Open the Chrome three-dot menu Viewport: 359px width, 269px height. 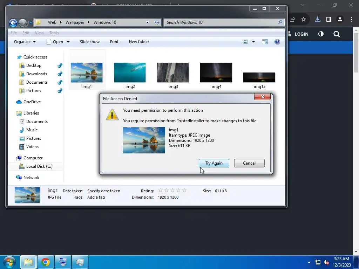point(351,20)
